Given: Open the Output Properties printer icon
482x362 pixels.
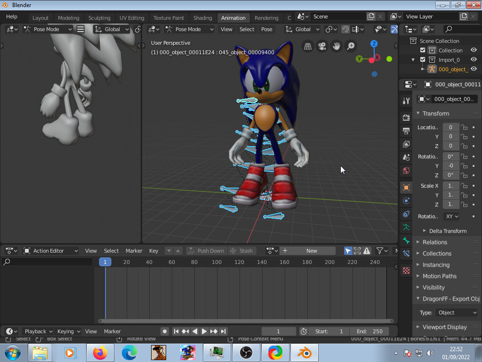Looking at the screenshot, I should tap(406, 130).
